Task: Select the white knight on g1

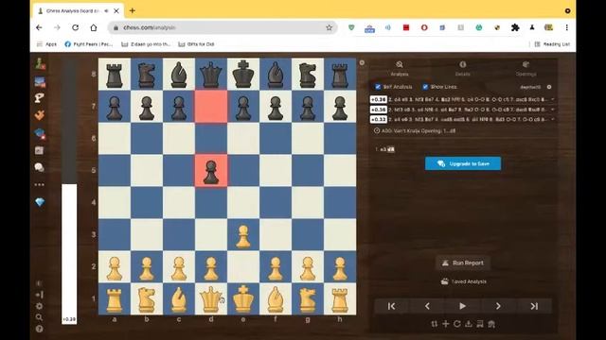Action: click(308, 298)
